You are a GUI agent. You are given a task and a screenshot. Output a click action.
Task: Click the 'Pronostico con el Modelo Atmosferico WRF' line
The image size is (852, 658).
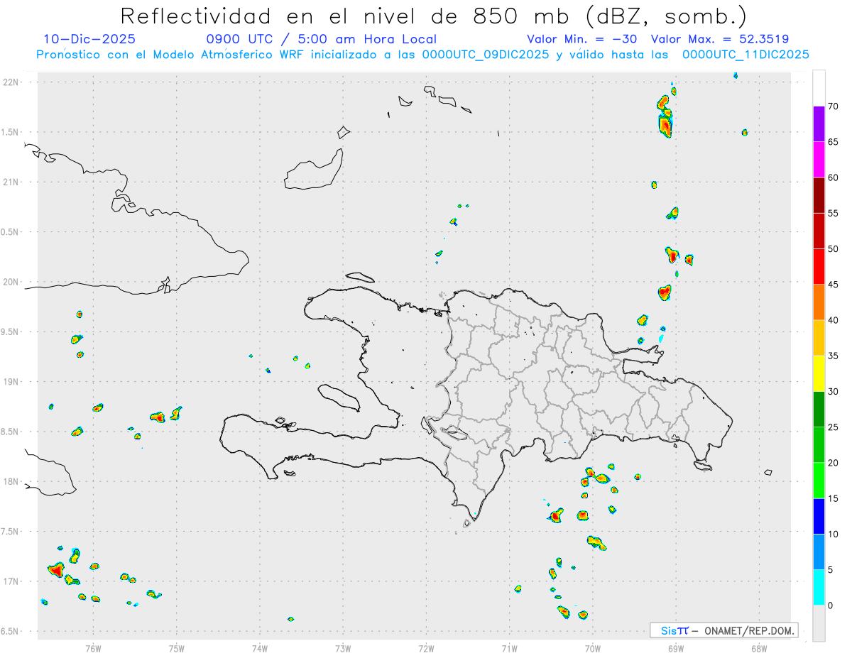[x=422, y=55]
